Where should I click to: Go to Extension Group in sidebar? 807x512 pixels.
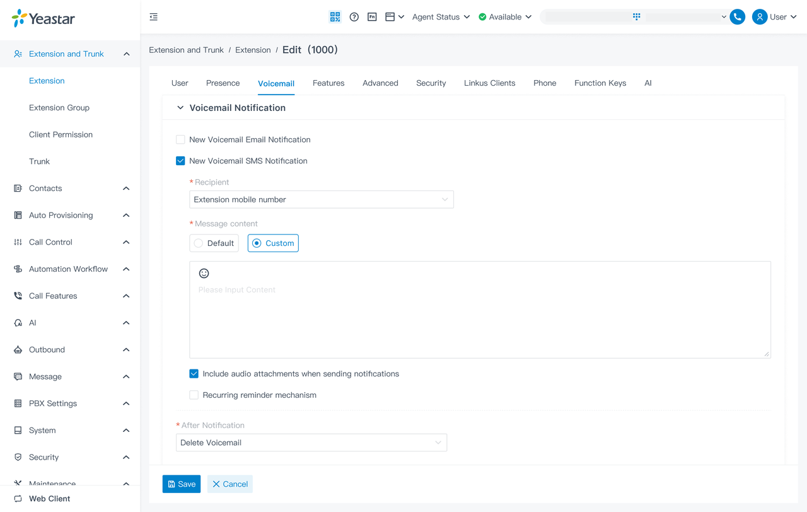pyautogui.click(x=59, y=108)
